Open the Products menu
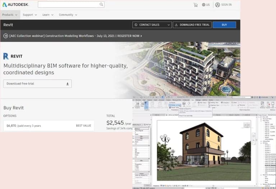This screenshot has height=189, width=276. 10,15
